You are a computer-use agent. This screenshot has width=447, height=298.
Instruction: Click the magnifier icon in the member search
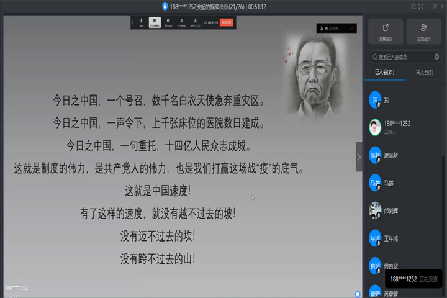374,57
